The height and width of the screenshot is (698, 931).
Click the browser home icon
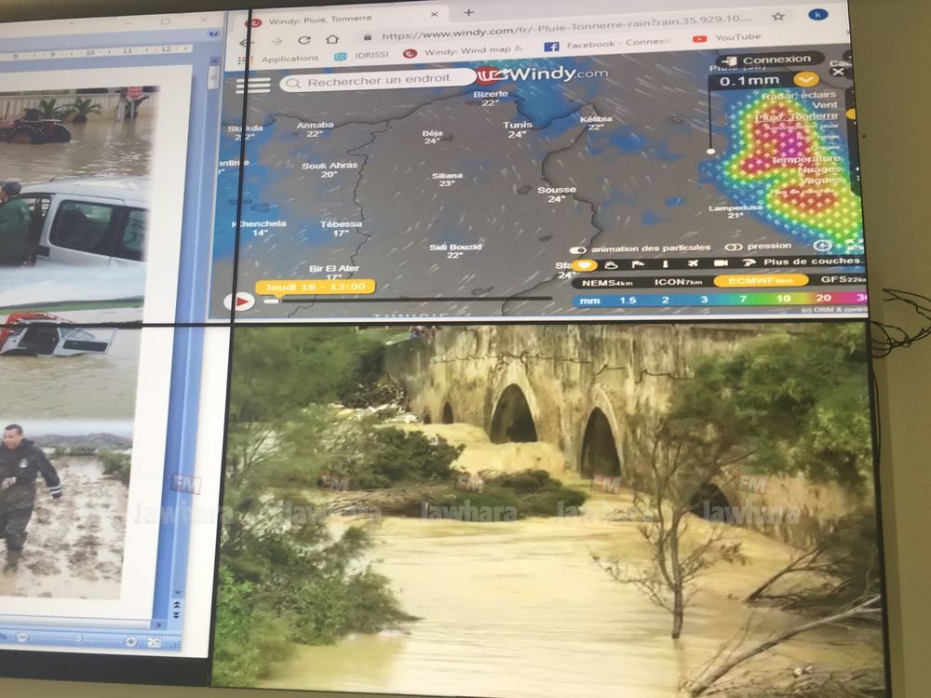(x=331, y=40)
